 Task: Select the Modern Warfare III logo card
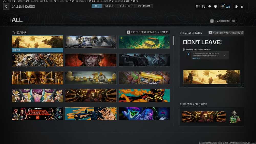point(38,114)
